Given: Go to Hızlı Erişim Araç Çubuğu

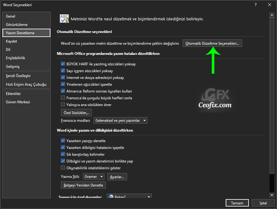Looking at the screenshot, I should (27, 84).
